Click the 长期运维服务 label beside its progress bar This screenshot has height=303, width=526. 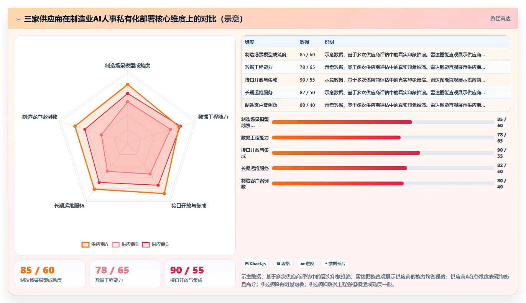tap(255, 168)
